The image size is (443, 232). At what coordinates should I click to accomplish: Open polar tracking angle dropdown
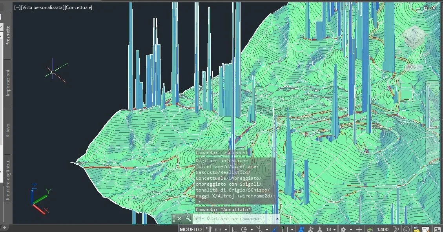pos(252,230)
